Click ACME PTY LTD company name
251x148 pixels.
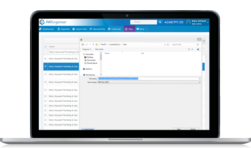[x=174, y=22]
